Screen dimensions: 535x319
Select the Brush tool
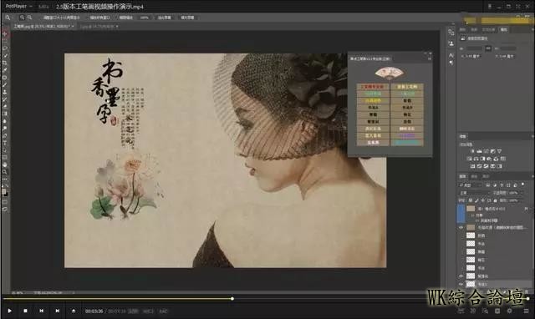[x=5, y=85]
